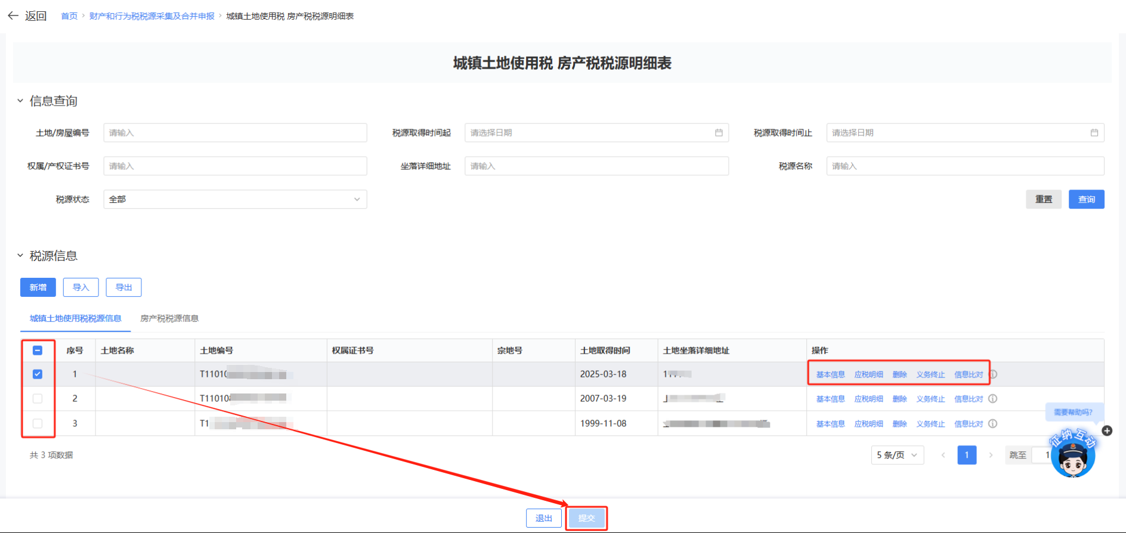Image resolution: width=1126 pixels, height=533 pixels.
Task: Click 义务终止 for row 3
Action: coord(931,424)
